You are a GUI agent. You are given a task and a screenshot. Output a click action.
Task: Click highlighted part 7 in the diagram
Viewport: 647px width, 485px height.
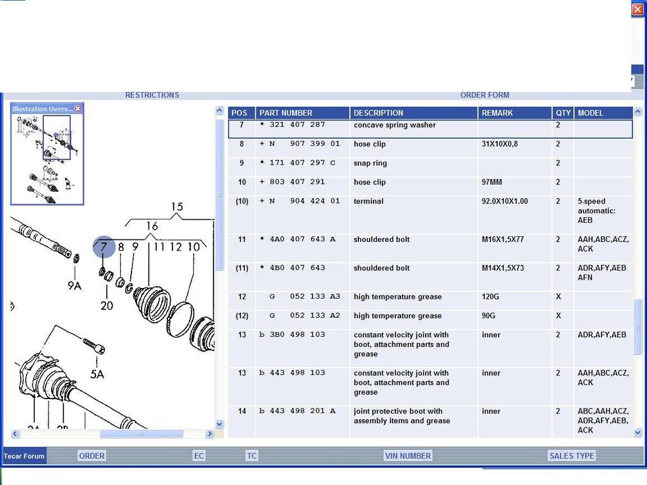click(x=104, y=247)
